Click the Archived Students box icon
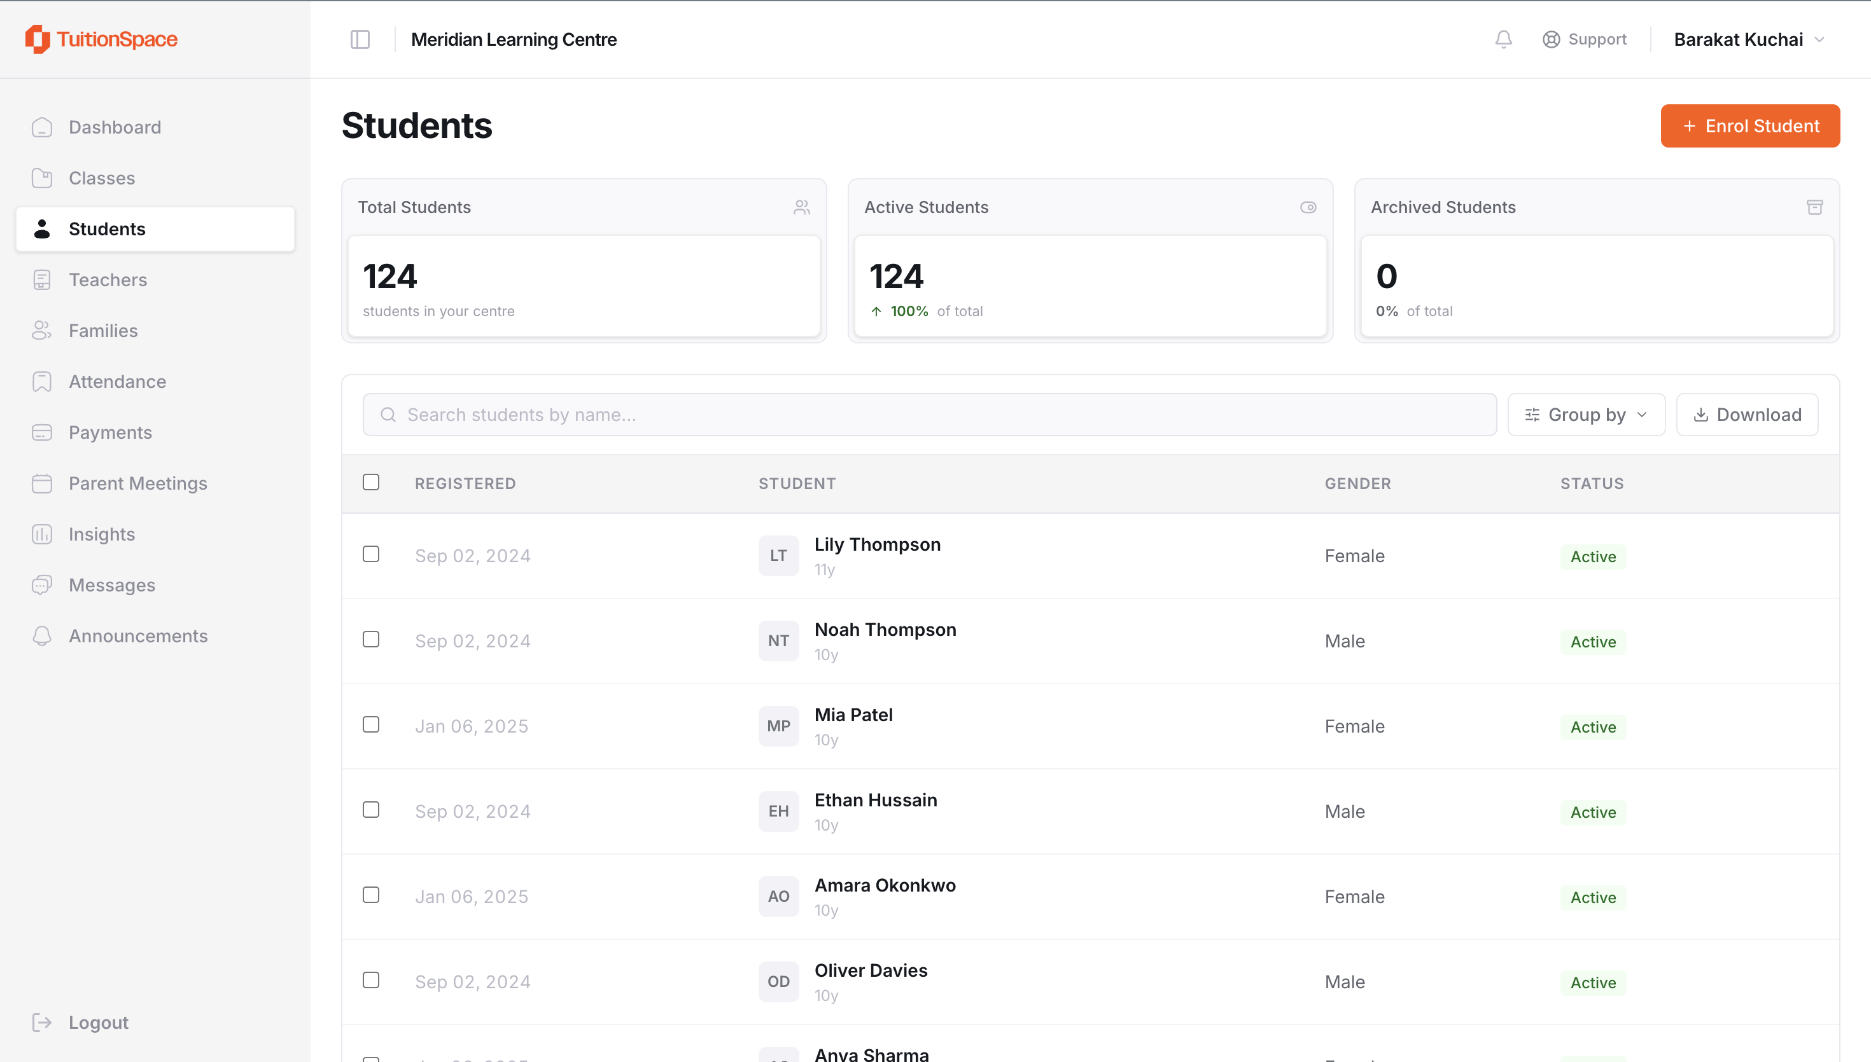Screen dimensions: 1871x1062 pyautogui.click(x=1815, y=208)
